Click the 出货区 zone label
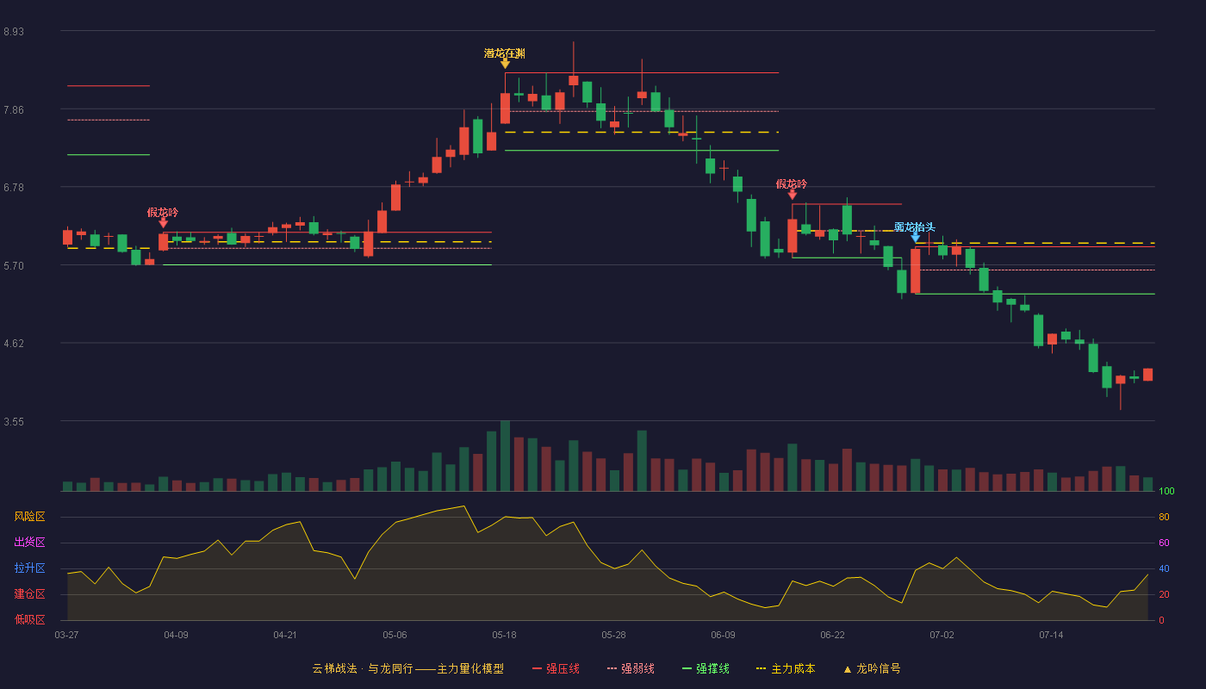The image size is (1206, 689). [29, 543]
